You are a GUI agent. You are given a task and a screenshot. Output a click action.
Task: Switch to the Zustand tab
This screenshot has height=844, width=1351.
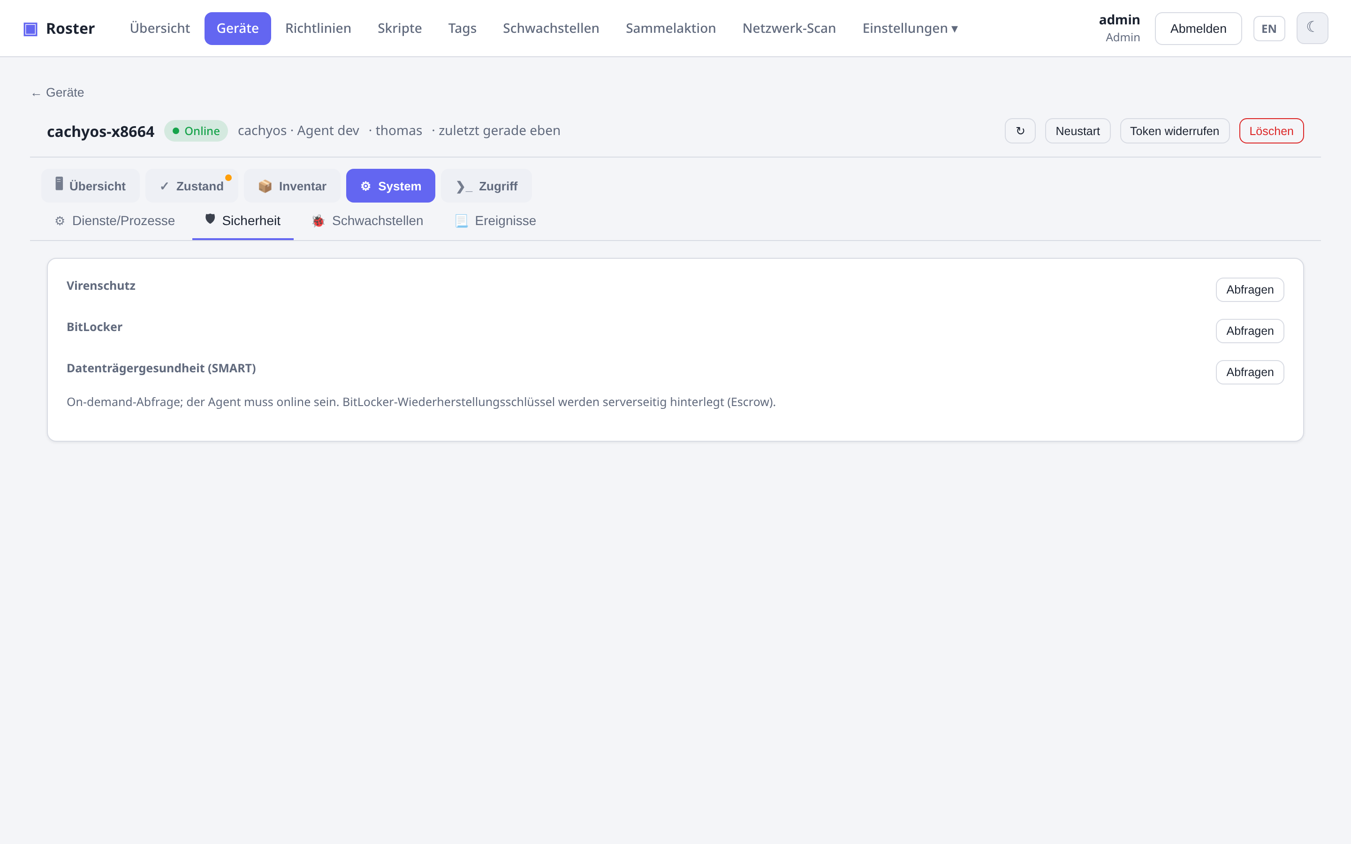pos(192,186)
